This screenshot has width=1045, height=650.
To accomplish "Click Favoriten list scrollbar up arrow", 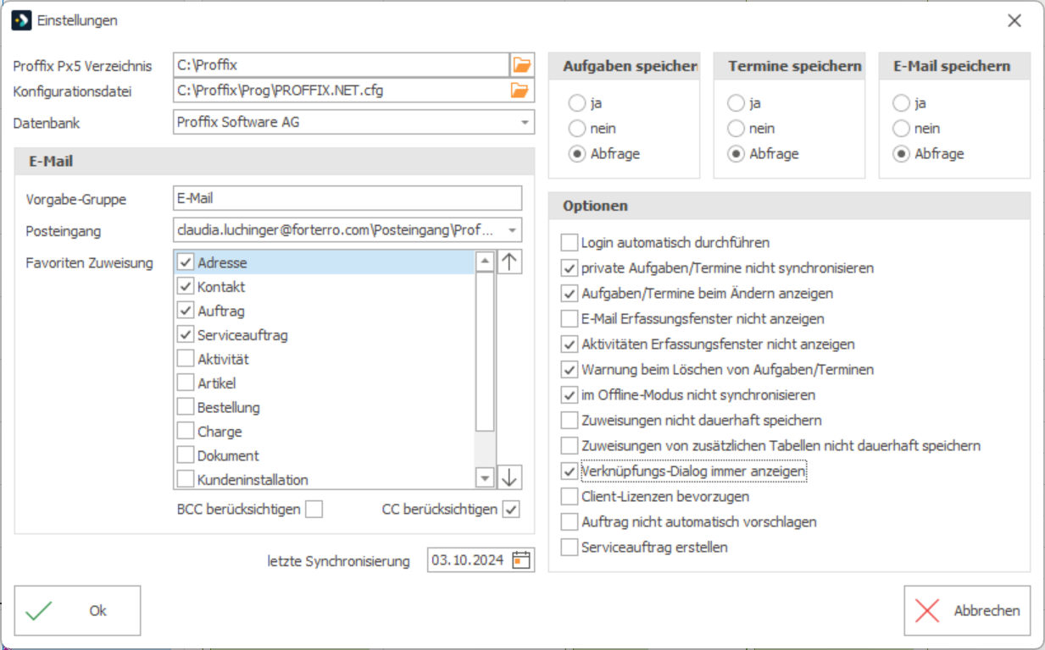I will coord(485,261).
